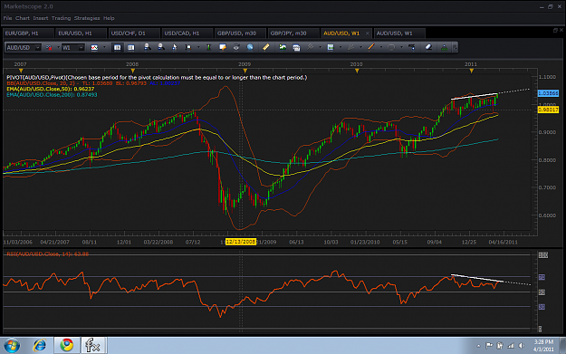The image size is (566, 354).
Task: Click the chart scroll mode icon
Action: (188, 47)
